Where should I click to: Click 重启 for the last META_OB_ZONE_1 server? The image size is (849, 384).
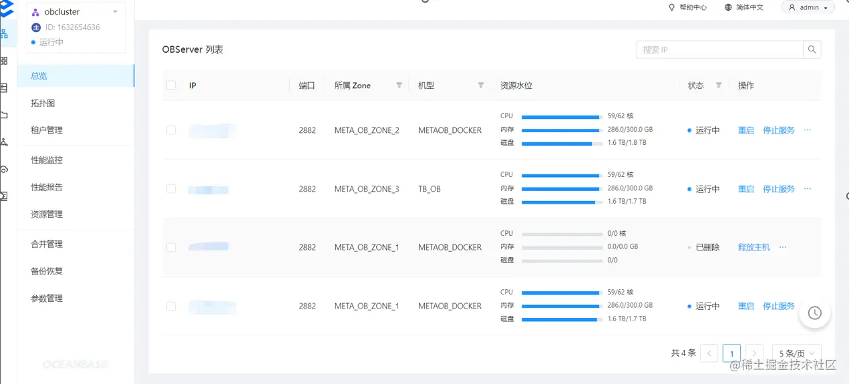coord(746,306)
